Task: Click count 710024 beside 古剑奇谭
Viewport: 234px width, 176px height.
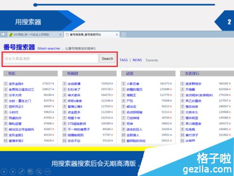Action: (x=106, y=84)
